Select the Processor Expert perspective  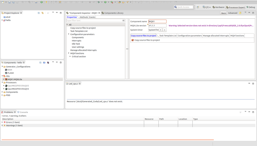point(235,7)
